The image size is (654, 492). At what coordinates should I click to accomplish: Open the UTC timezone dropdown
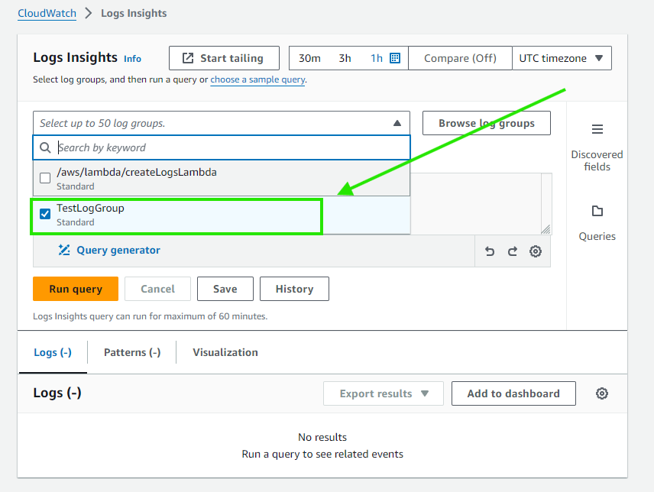(562, 57)
